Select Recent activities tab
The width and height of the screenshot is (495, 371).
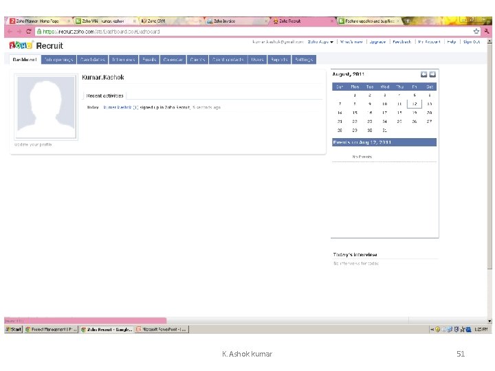[x=104, y=95]
